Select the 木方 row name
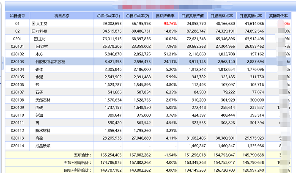This screenshot has height=173, width=296. click(39, 54)
